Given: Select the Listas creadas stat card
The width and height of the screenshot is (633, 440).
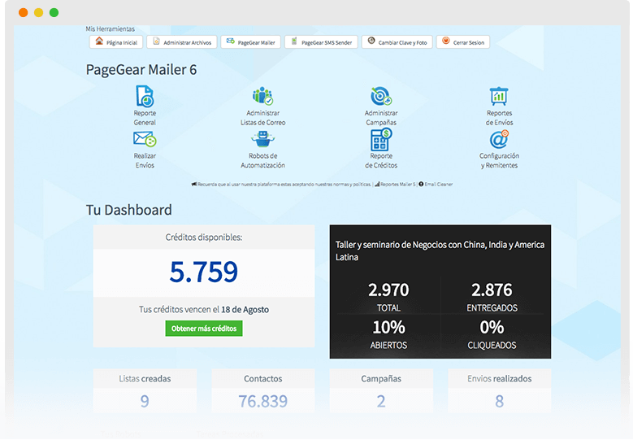Looking at the screenshot, I should [x=145, y=391].
